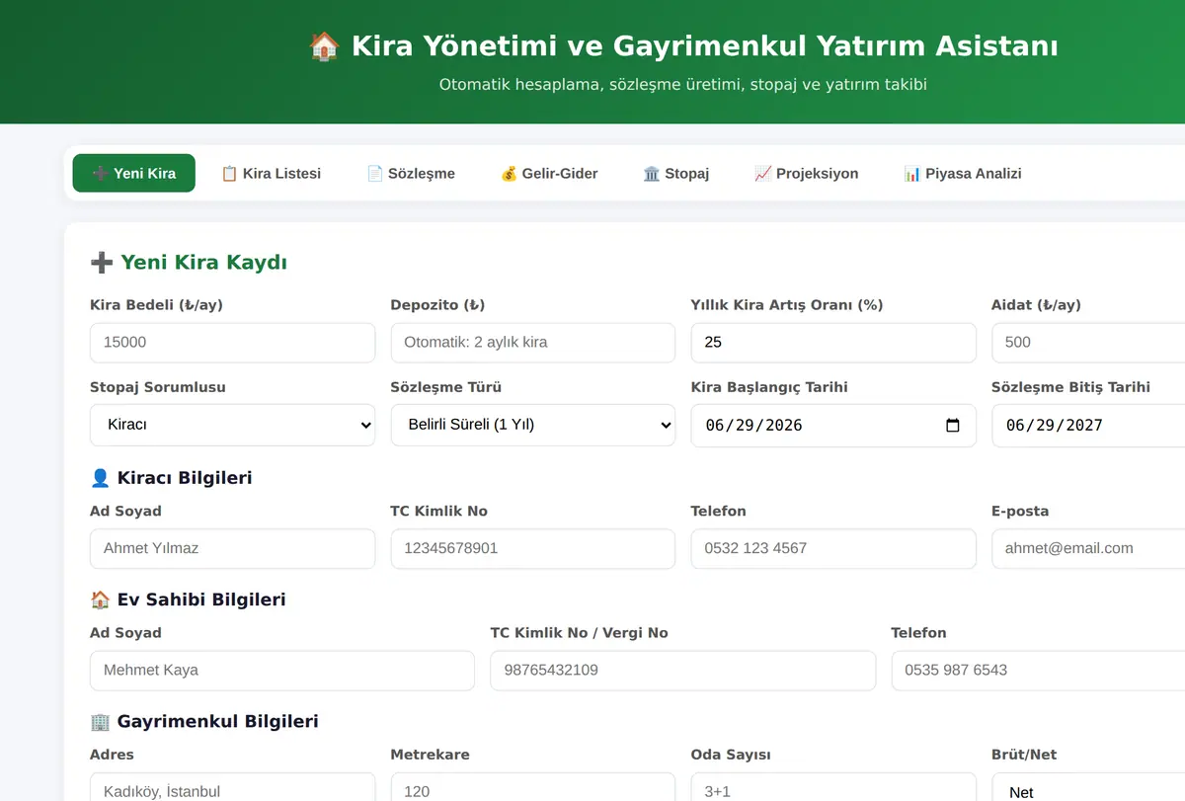Open calendar picker for Kira Başlangıç Tarihi

click(953, 426)
